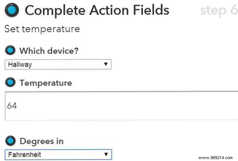Click the Complete Action Fields heading

point(97,10)
